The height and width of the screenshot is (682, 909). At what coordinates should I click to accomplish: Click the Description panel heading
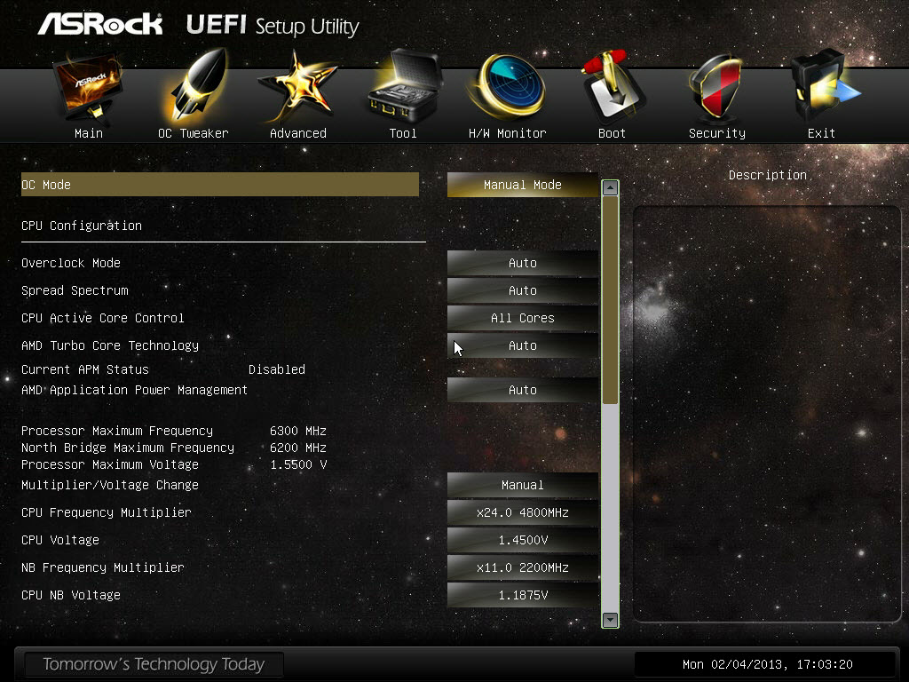[x=768, y=175]
